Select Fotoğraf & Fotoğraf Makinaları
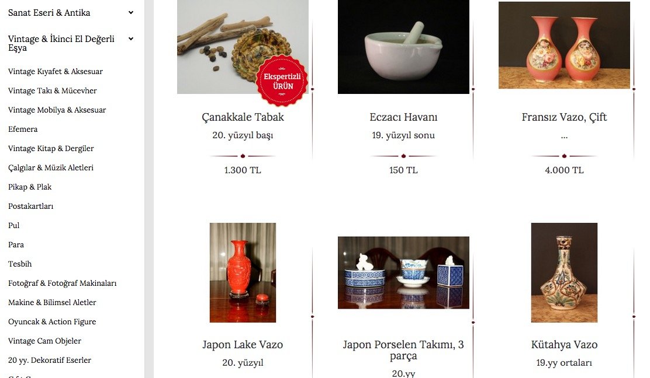 click(62, 283)
